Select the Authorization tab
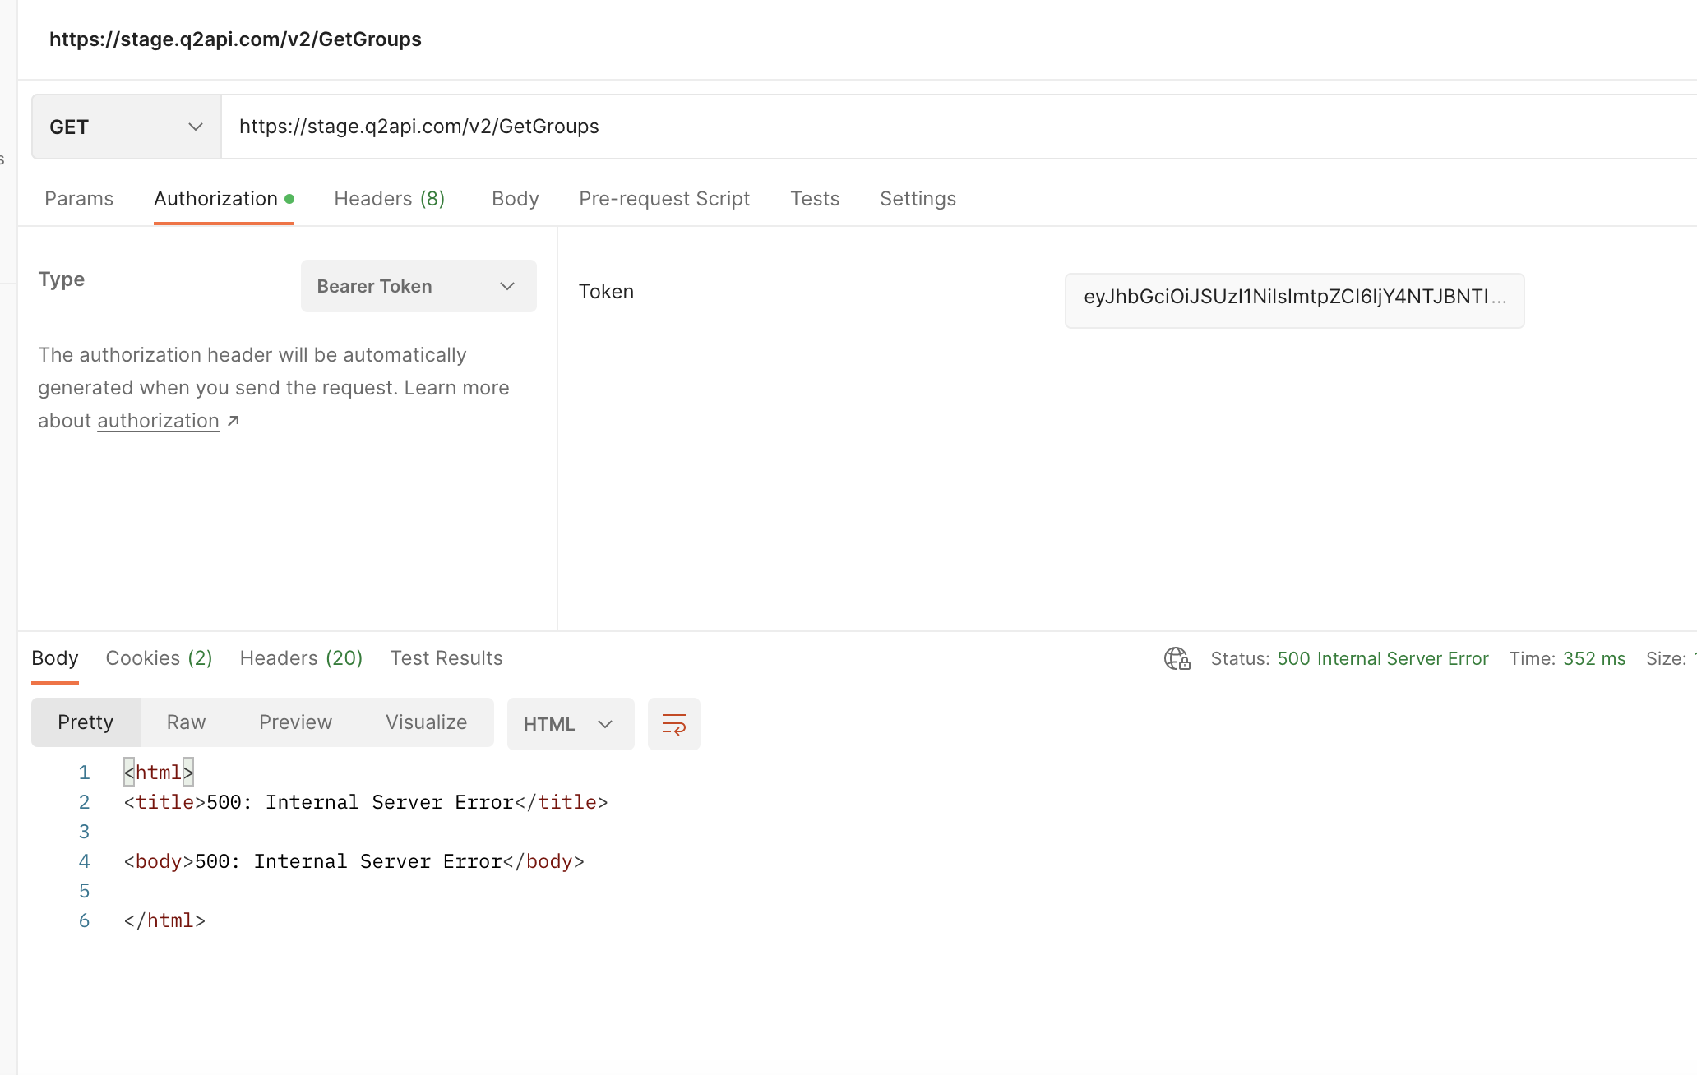1697x1075 pixels. (224, 199)
